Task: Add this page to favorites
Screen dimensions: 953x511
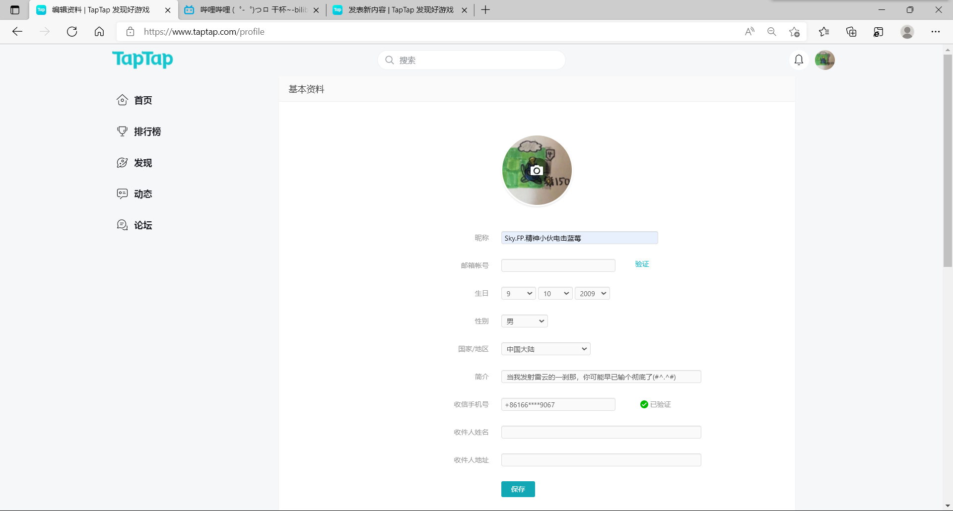Action: point(794,32)
